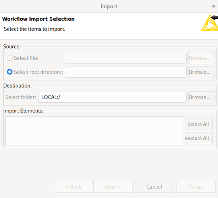Click the 'Select the items to import' description
Viewport: 218px width, 198px height.
[x=35, y=29]
